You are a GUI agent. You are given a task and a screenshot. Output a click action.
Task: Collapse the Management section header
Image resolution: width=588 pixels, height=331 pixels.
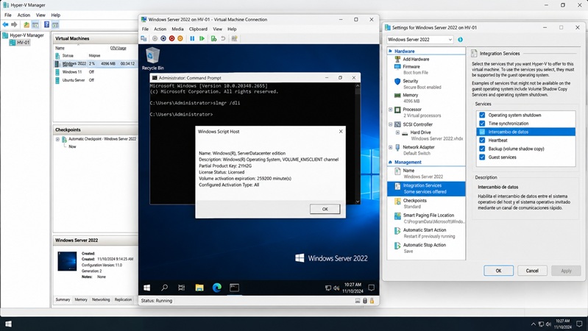coord(390,163)
